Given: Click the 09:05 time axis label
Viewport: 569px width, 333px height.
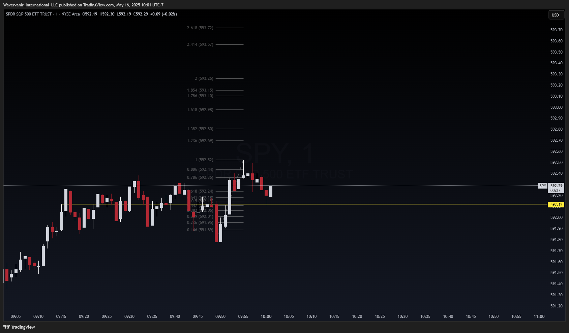Looking at the screenshot, I should click(16, 317).
